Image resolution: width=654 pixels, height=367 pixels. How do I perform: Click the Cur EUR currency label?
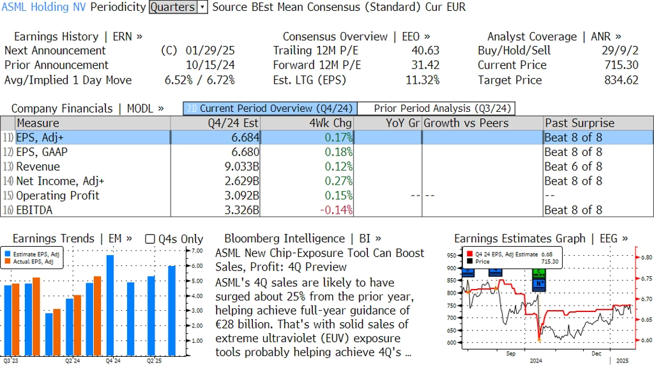[445, 7]
